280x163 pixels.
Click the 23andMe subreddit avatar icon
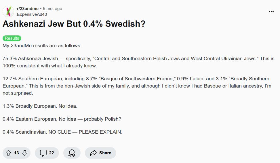[8, 12]
